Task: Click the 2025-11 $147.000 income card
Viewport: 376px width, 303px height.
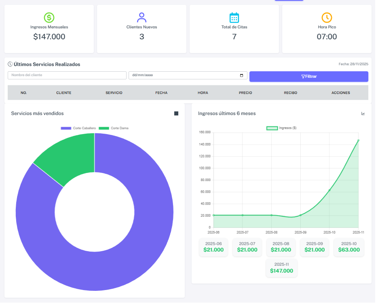Action: (x=281, y=268)
